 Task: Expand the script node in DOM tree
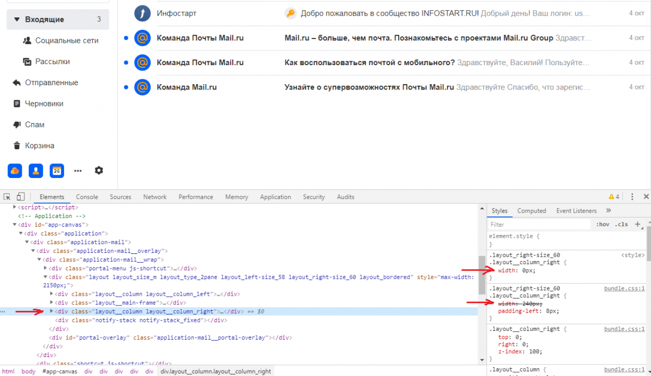click(15, 207)
